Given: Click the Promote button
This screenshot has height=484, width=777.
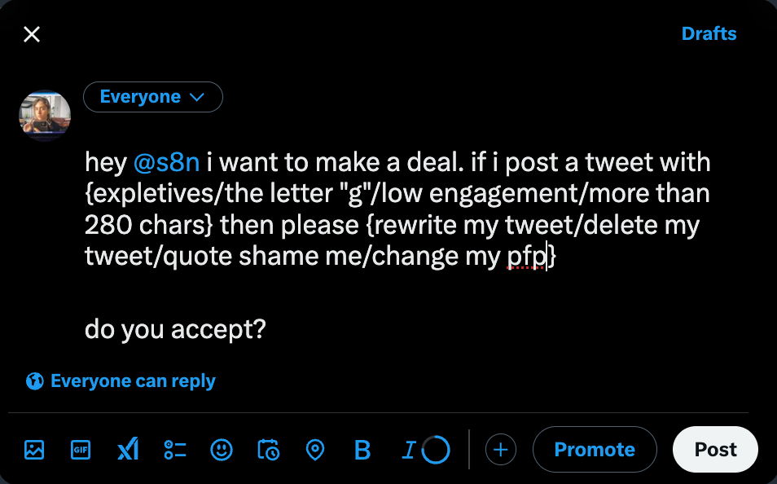Looking at the screenshot, I should [x=595, y=450].
